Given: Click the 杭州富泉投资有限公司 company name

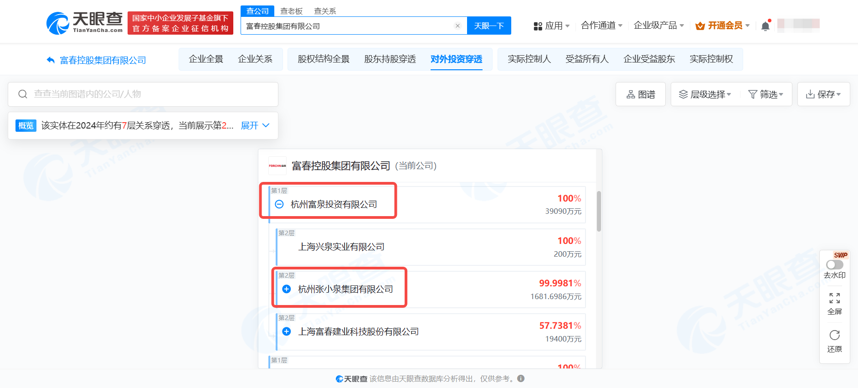Looking at the screenshot, I should pyautogui.click(x=334, y=204).
